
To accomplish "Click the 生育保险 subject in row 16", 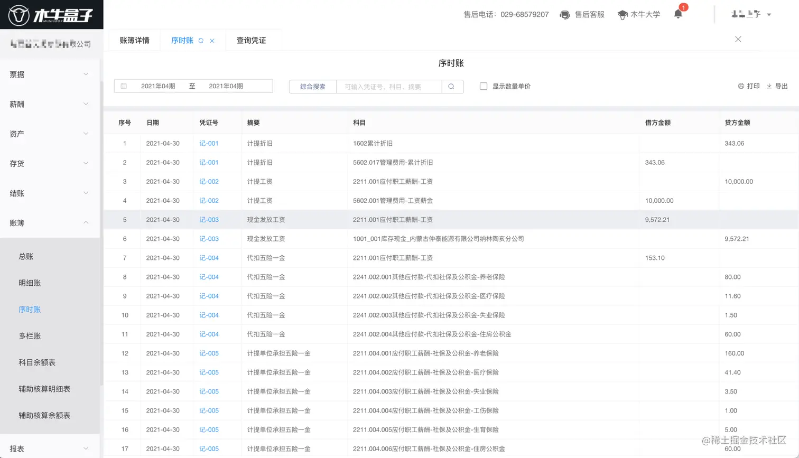I will pyautogui.click(x=426, y=429).
